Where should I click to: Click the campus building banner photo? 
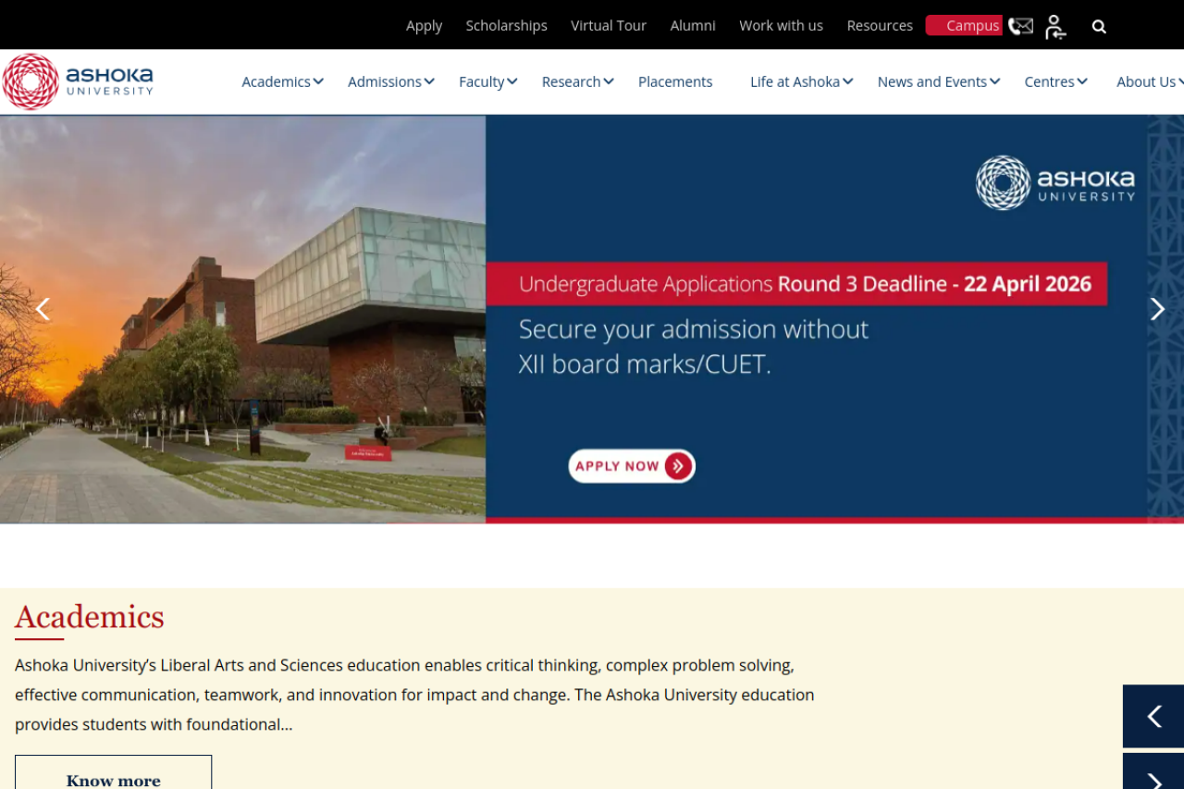[242, 319]
